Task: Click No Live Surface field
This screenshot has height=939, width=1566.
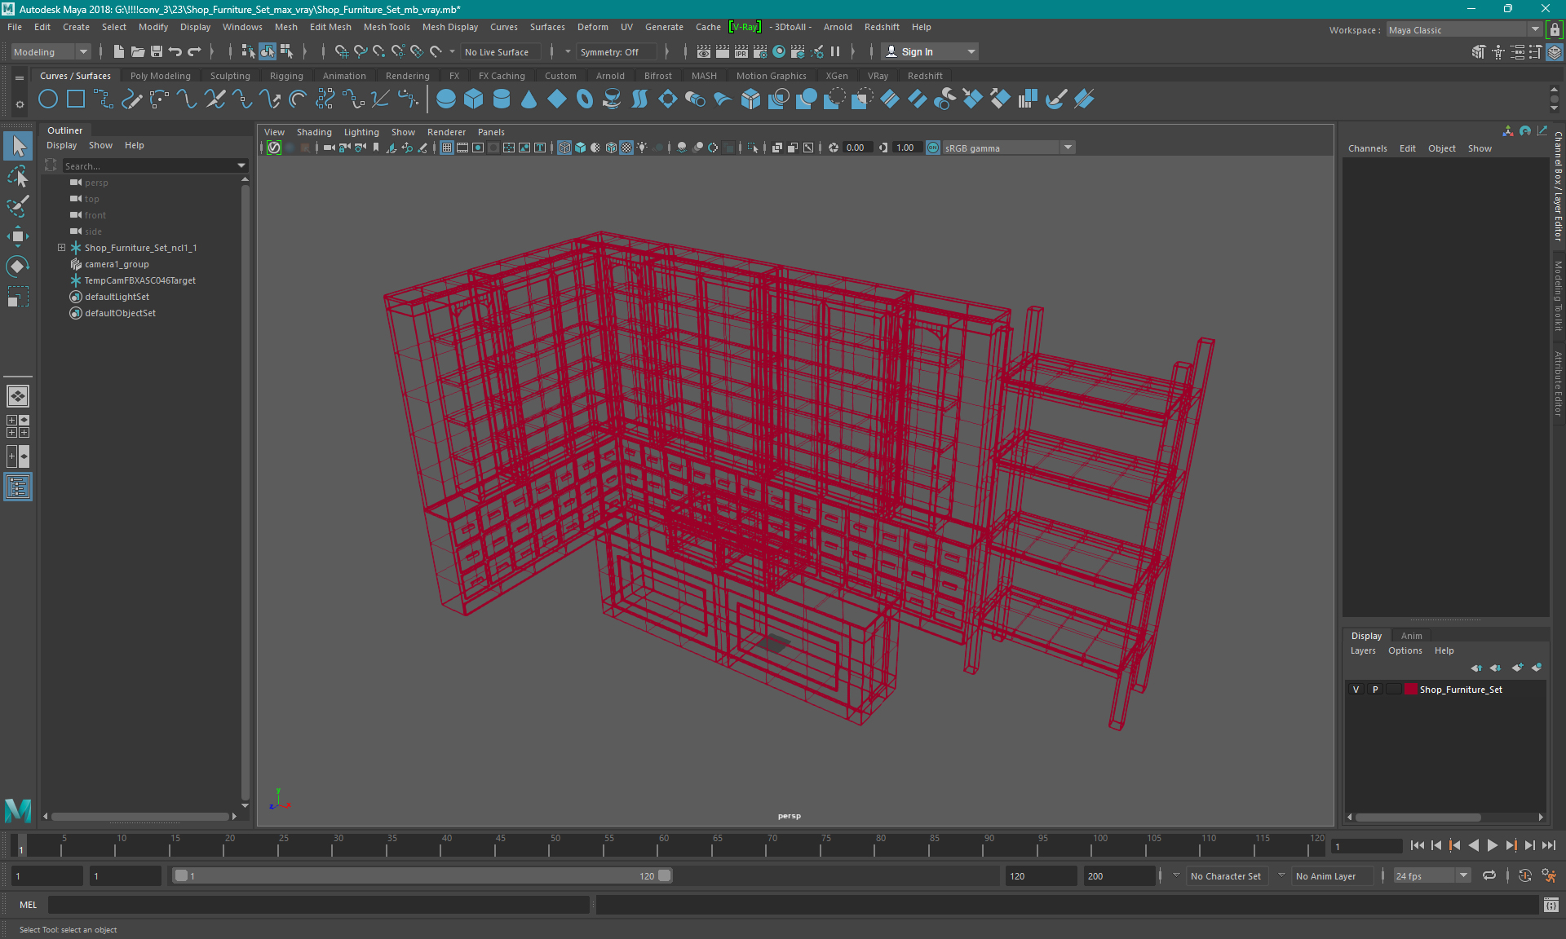Action: tap(500, 51)
